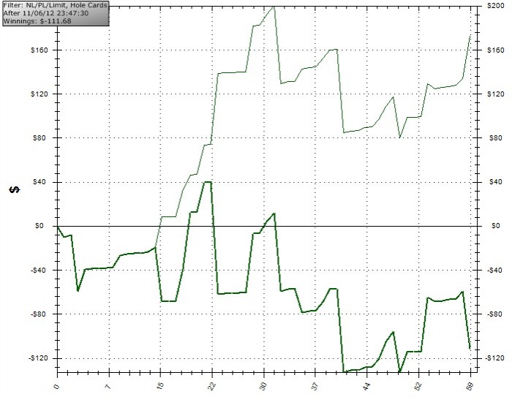Image resolution: width=512 pixels, height=397 pixels.
Task: Click the right axis label -$40
Action: [495, 270]
